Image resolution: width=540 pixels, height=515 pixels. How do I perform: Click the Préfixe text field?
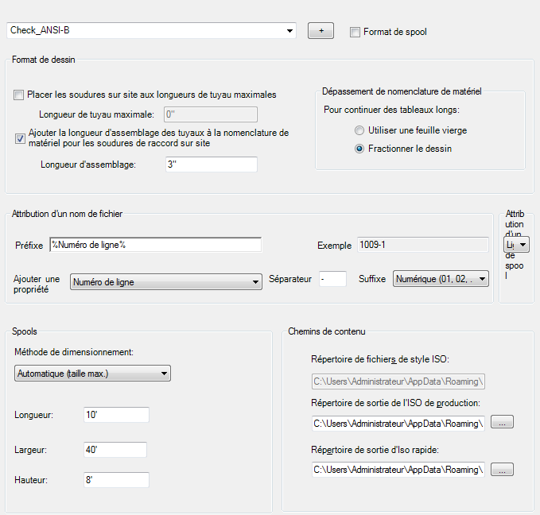(155, 245)
